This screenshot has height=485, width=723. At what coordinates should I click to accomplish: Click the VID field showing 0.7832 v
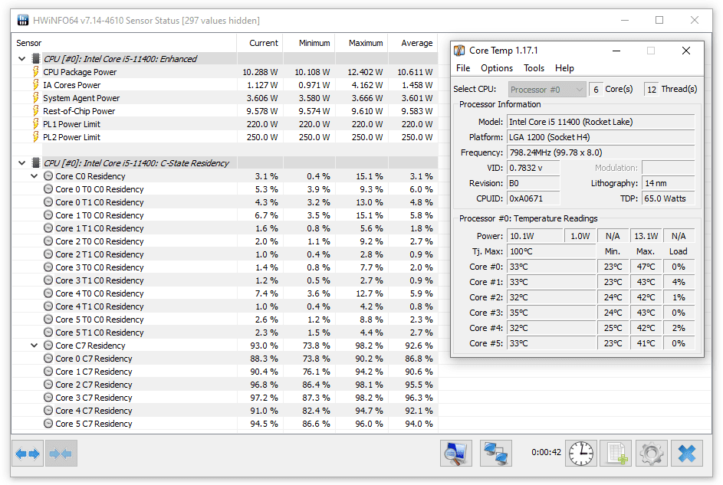coord(534,168)
